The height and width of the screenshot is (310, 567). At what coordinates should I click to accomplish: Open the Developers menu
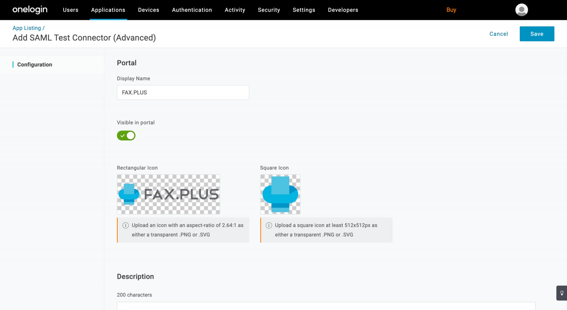343,10
